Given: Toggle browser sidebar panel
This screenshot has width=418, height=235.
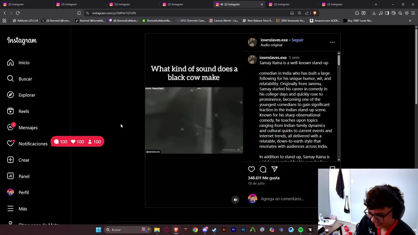Looking at the screenshot, I should (x=387, y=13).
